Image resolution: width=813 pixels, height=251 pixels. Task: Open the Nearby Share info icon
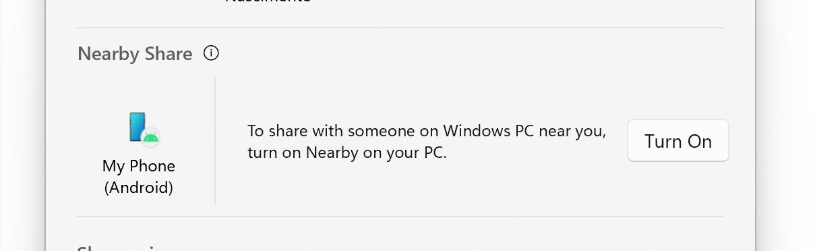coord(211,53)
